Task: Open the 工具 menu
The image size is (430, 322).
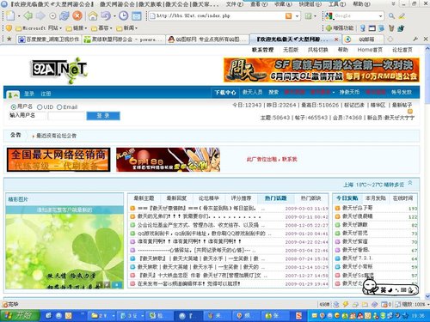Action: click(x=337, y=4)
